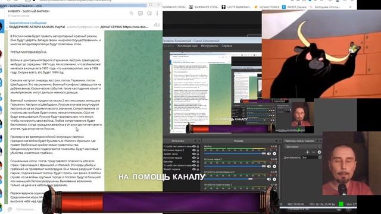Toggle visibility of Источник медиа 2 source
Viewport: 381px width, 214px height.
point(194,150)
